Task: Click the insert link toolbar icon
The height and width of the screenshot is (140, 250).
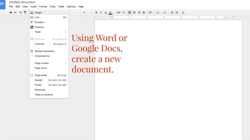Action: pos(119,12)
